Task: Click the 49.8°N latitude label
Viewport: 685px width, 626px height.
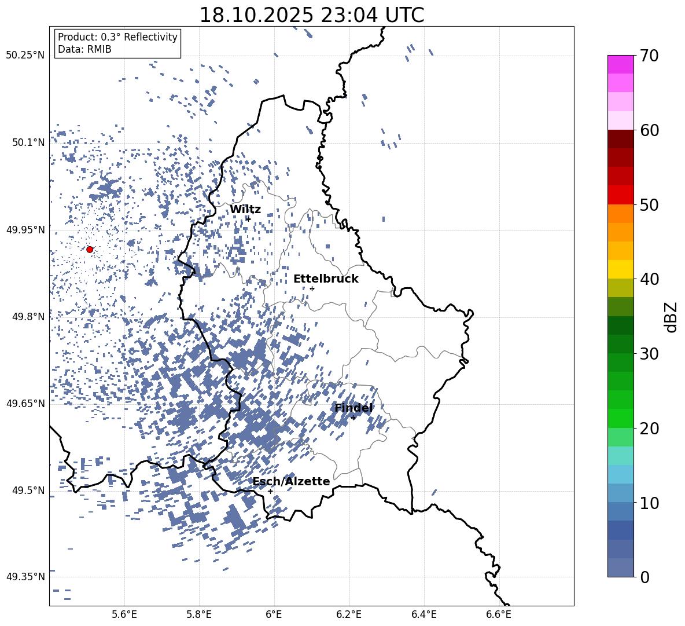Action: pyautogui.click(x=28, y=317)
